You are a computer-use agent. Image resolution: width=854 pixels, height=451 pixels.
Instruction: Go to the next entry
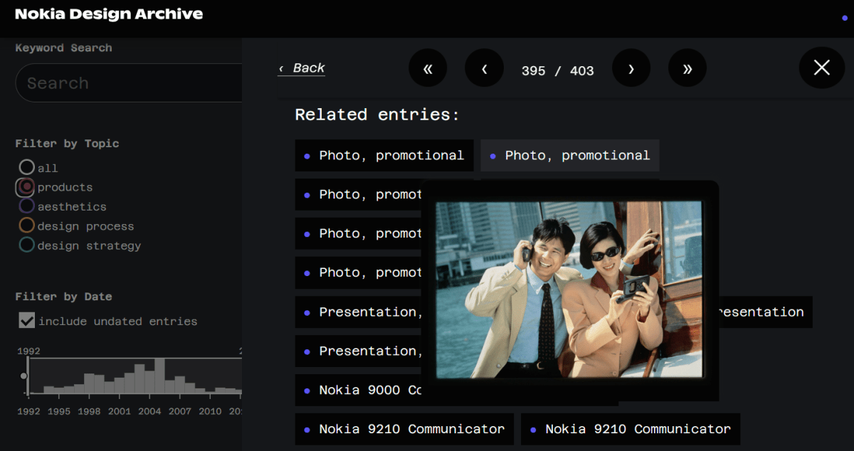[631, 68]
